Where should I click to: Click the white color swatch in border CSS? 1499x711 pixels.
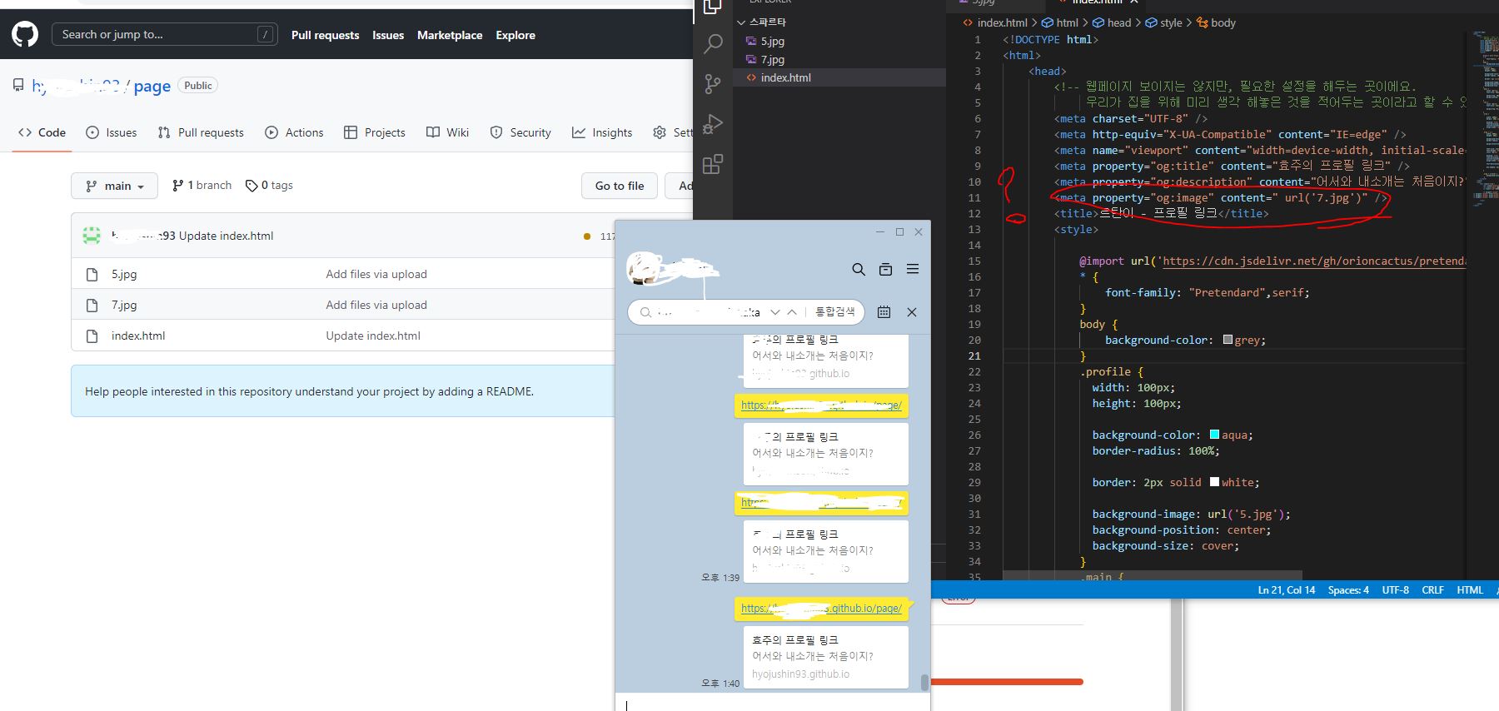coord(1214,482)
